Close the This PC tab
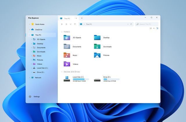Viewport: 186px width, 122px height. coord(76,18)
